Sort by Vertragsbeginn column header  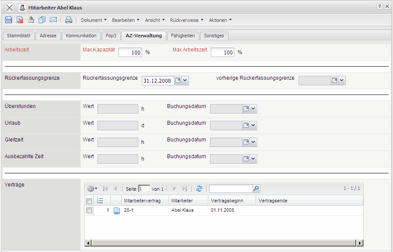pyautogui.click(x=227, y=201)
